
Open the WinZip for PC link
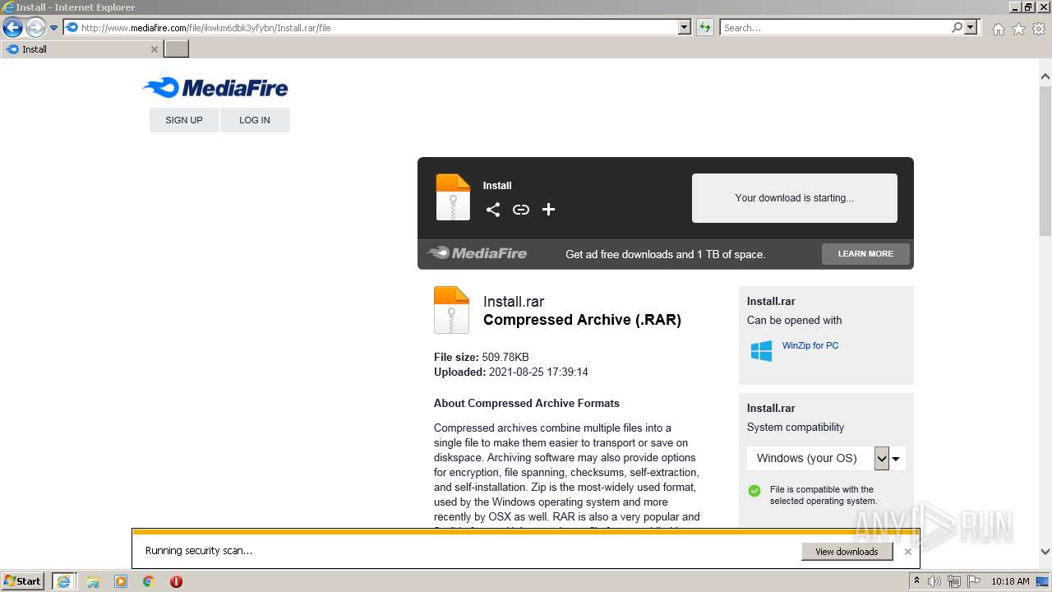point(810,345)
